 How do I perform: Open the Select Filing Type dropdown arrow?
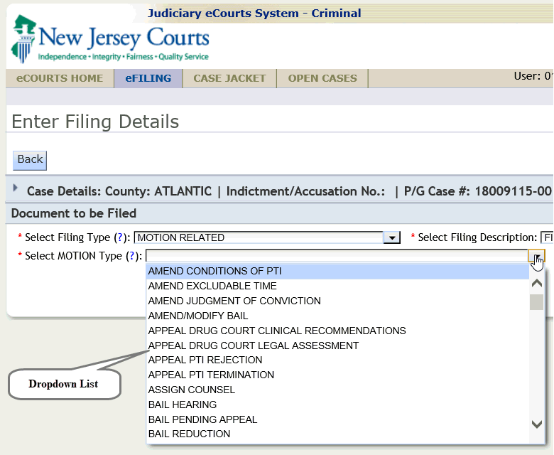(391, 238)
